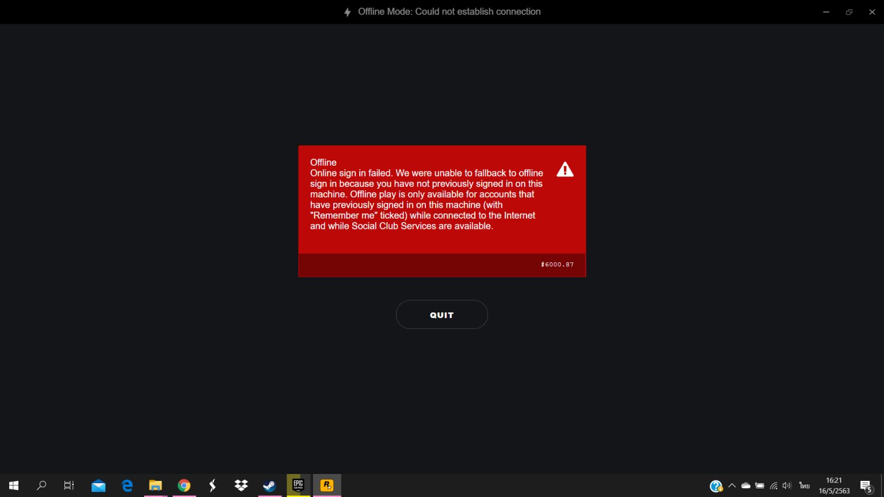Click the QUIT button
This screenshot has height=497, width=884.
tap(441, 315)
